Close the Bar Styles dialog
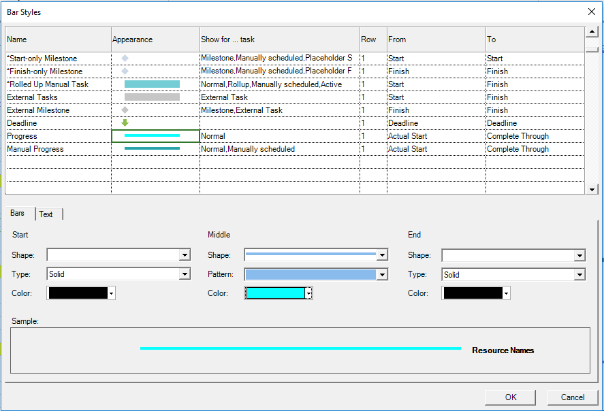This screenshot has width=604, height=411. tap(592, 12)
